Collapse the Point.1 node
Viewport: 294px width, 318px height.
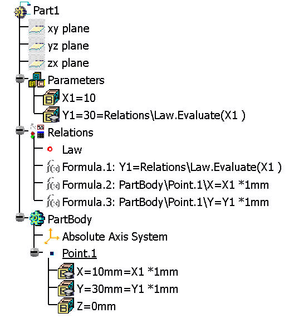[x=35, y=252]
